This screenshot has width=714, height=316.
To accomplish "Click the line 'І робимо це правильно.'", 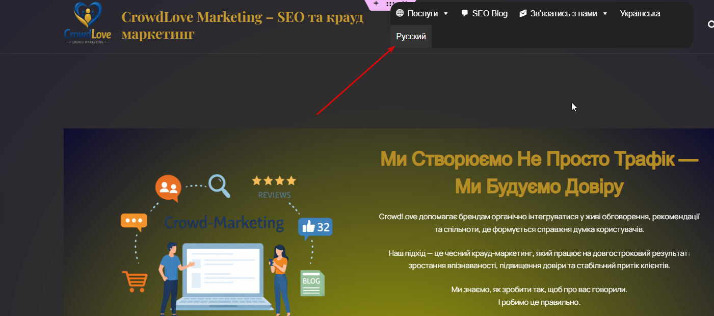I will pos(539,302).
